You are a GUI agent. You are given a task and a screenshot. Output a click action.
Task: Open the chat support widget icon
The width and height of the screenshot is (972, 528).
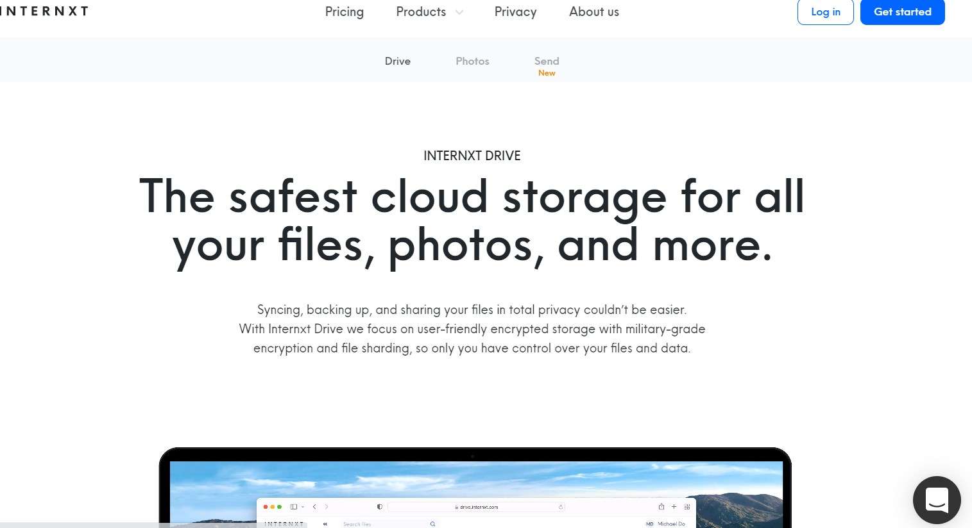937,500
